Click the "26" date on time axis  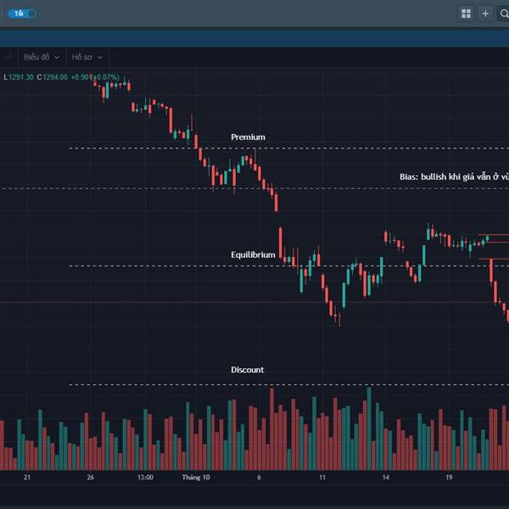pos(90,478)
